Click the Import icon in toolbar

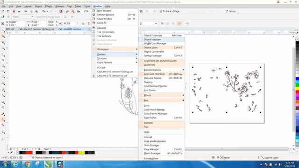[67, 11]
